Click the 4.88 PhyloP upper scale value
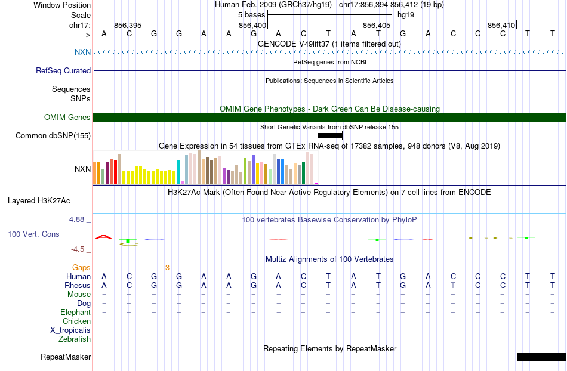 coord(76,219)
